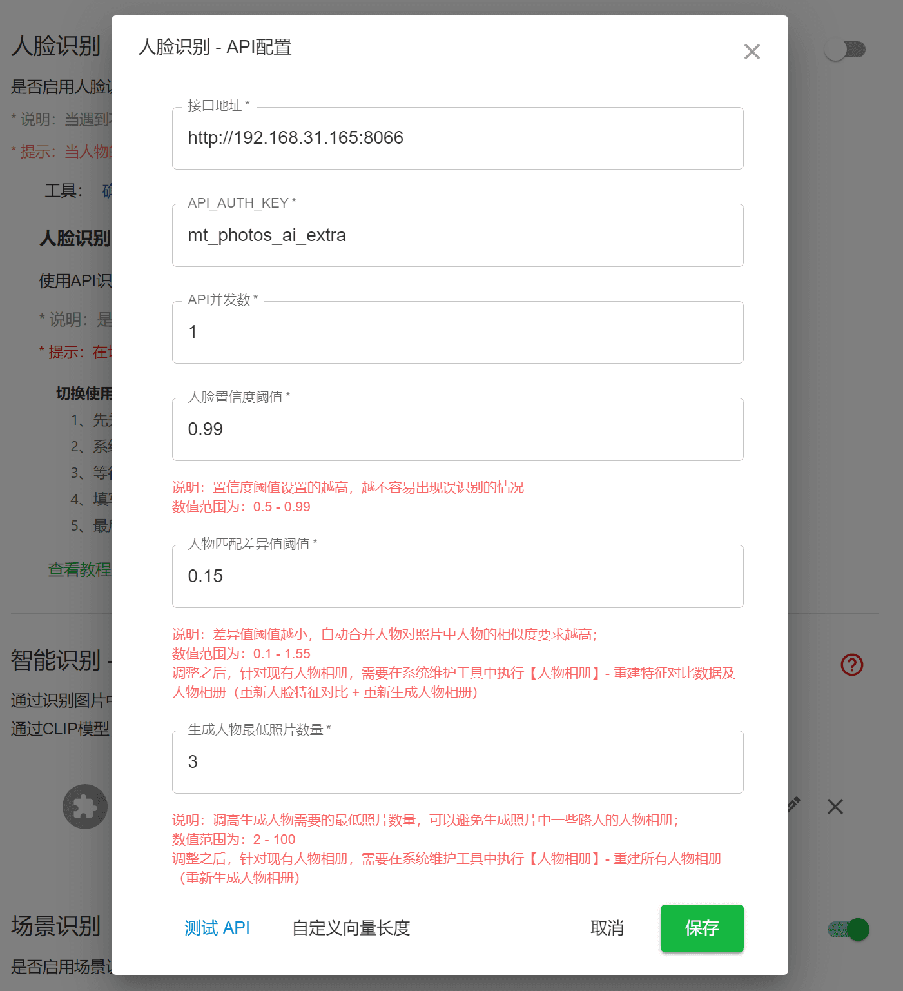This screenshot has width=903, height=991.
Task: Click the X delete icon beside pencil
Action: [835, 807]
